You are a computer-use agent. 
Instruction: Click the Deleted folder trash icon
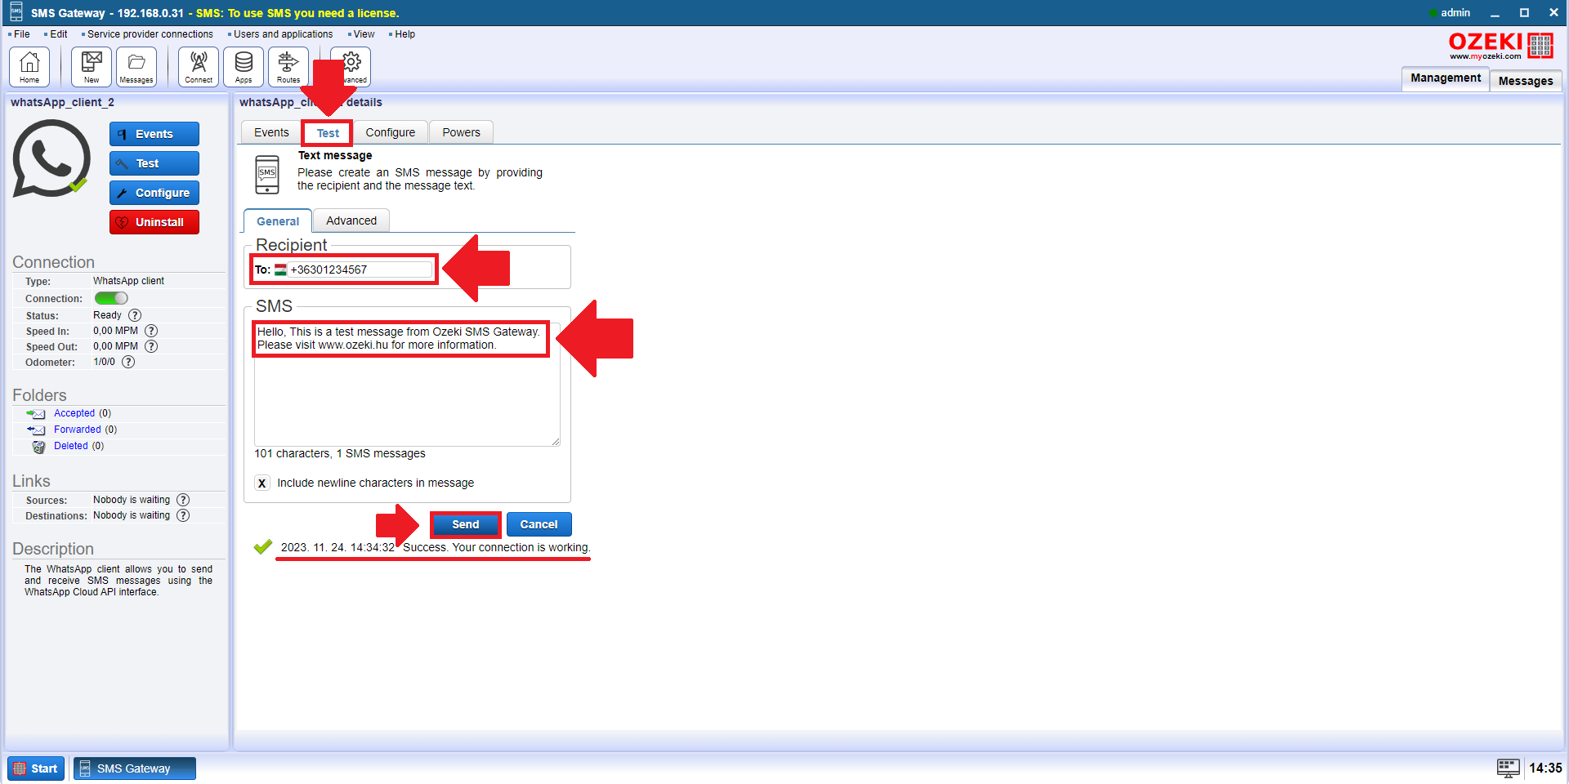(x=38, y=447)
